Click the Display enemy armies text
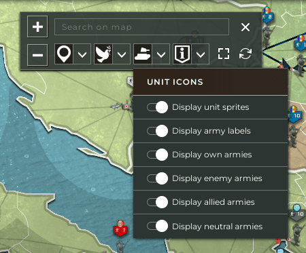306x253 pixels. point(217,178)
